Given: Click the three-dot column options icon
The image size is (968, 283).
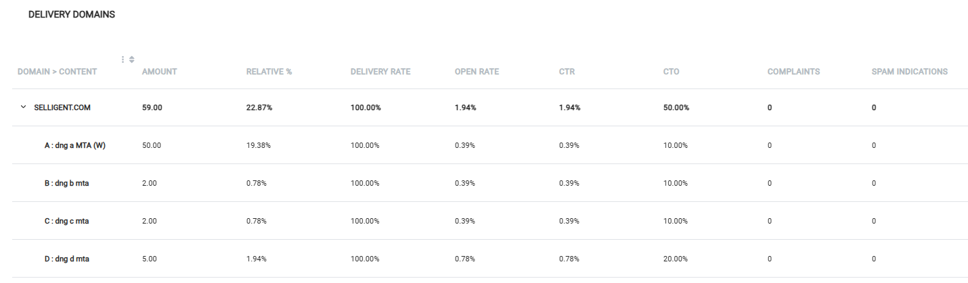Looking at the screenshot, I should [x=123, y=59].
